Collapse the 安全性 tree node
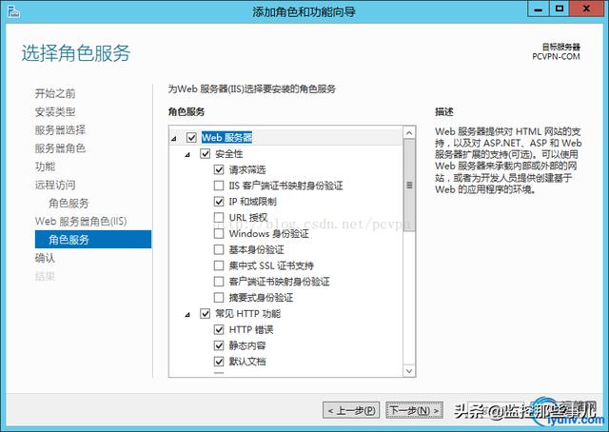This screenshot has width=609, height=432. point(187,154)
